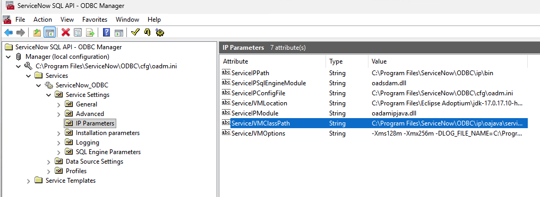Open the File menu
Screen dimensions: 540x197
tap(20, 20)
